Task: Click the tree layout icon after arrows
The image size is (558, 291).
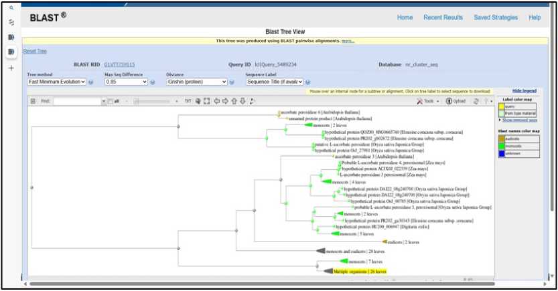Action: click(x=252, y=101)
